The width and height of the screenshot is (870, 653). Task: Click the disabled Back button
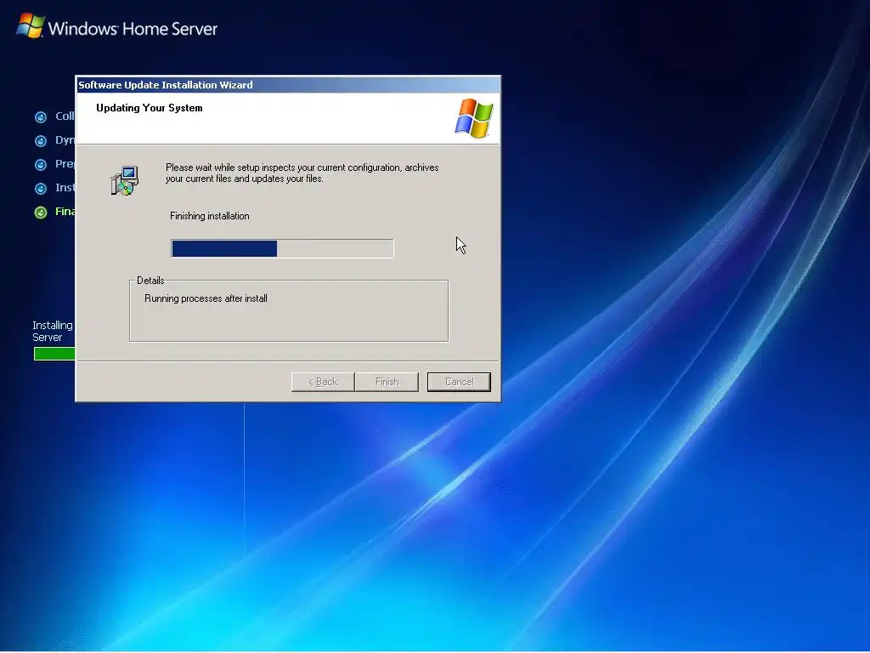pyautogui.click(x=323, y=382)
